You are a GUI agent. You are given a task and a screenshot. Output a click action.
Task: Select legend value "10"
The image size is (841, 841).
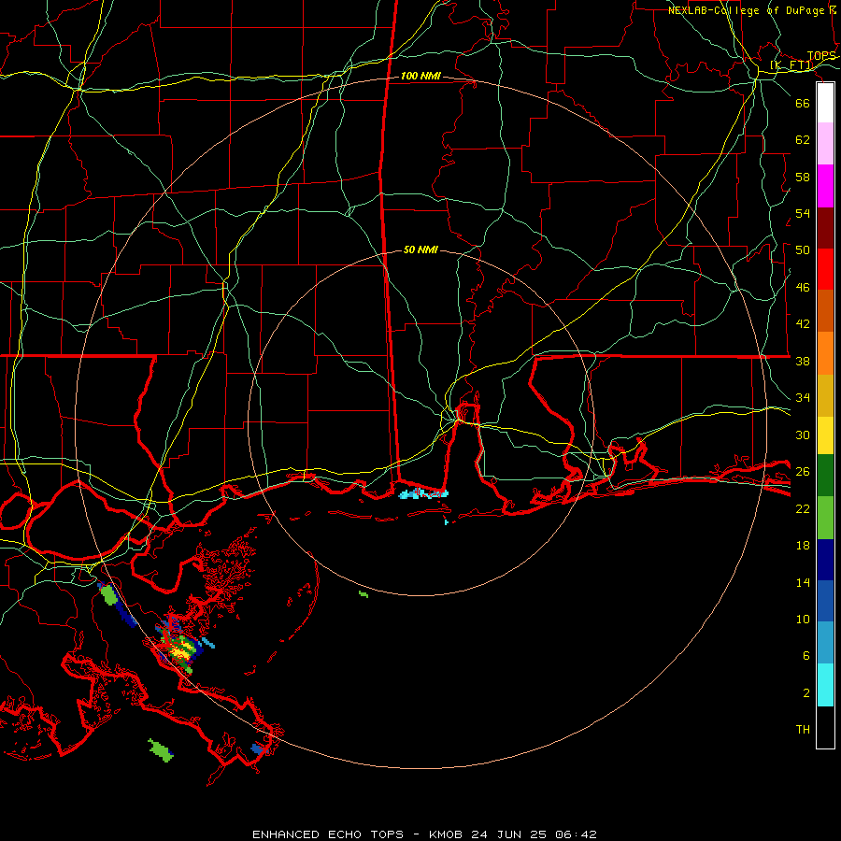(x=803, y=620)
